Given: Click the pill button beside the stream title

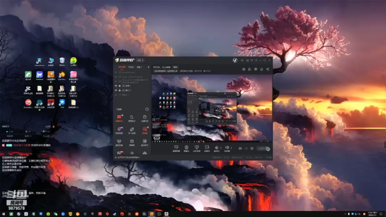Looking at the screenshot, I should [x=175, y=67].
